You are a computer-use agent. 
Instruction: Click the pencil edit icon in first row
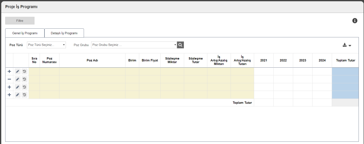click(18, 71)
